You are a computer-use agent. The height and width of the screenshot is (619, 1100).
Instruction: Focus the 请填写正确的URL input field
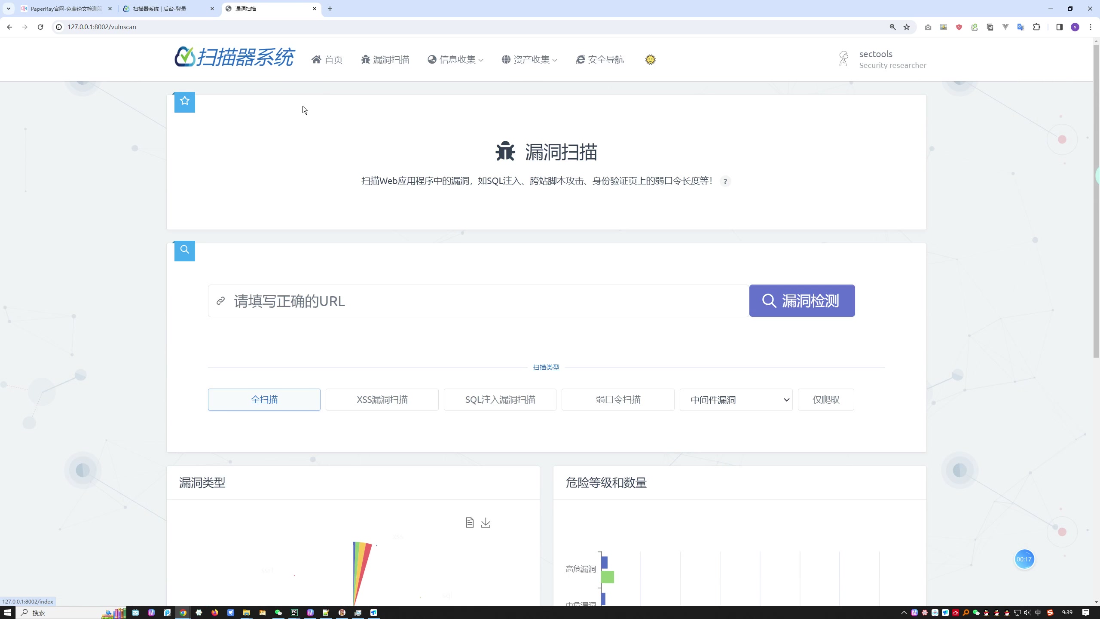[x=479, y=301]
